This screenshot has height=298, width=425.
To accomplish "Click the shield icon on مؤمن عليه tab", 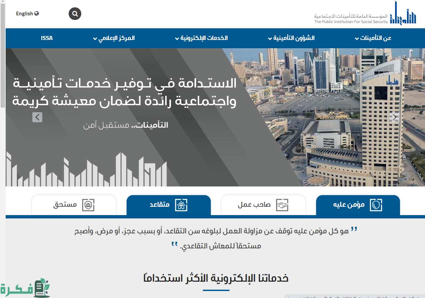I will coord(376,205).
